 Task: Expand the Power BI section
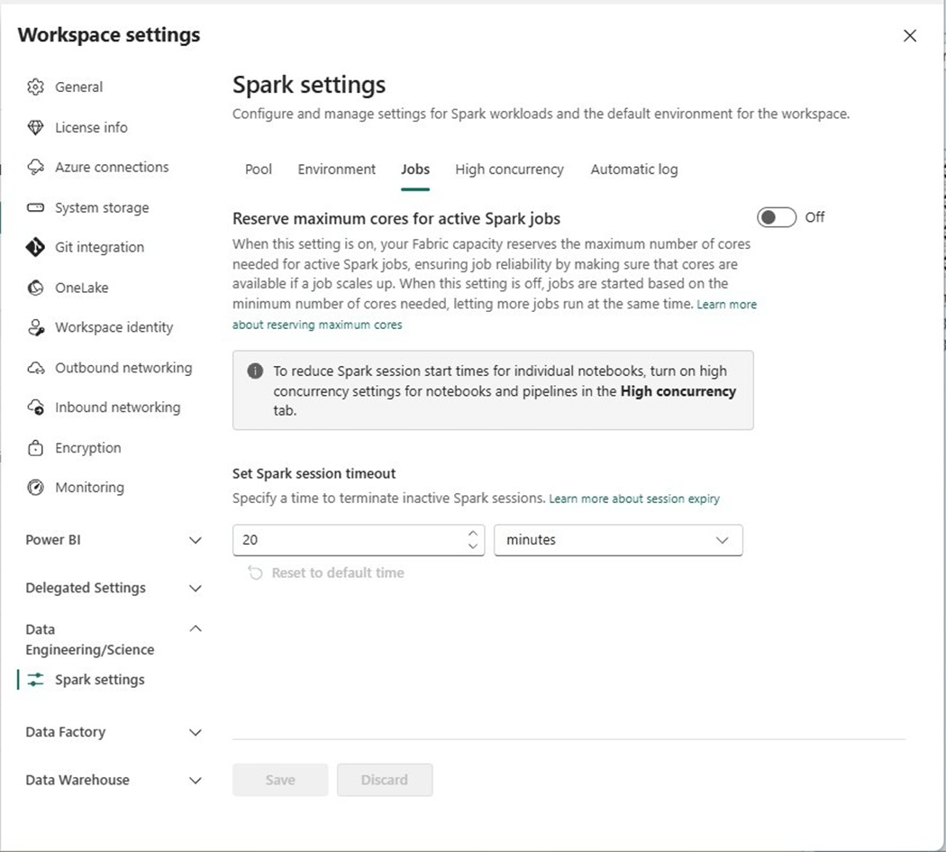pyautogui.click(x=195, y=540)
